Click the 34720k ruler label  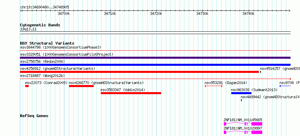click(156, 13)
